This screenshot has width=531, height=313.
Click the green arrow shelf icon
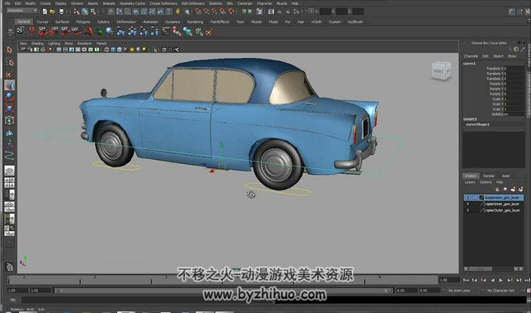(100, 32)
